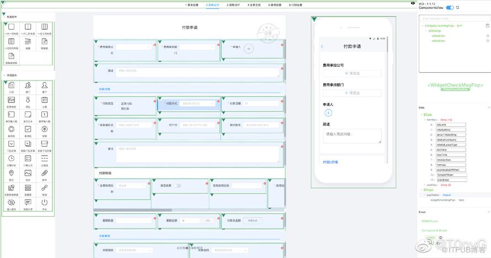The image size is (491, 258).
Task: Collapse the WidgetCheckMsgPop tree node
Action: (x=423, y=26)
